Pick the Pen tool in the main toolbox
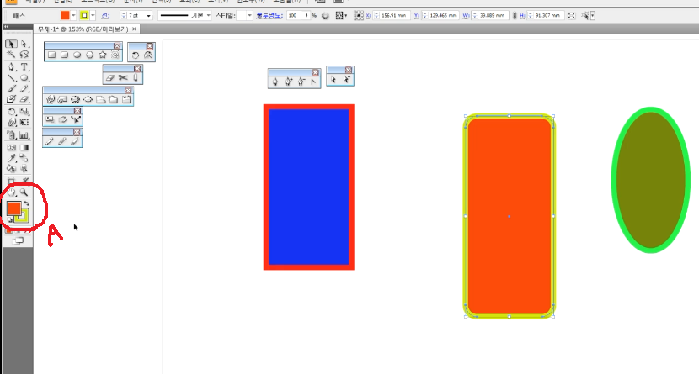This screenshot has height=374, width=699. coord(11,67)
